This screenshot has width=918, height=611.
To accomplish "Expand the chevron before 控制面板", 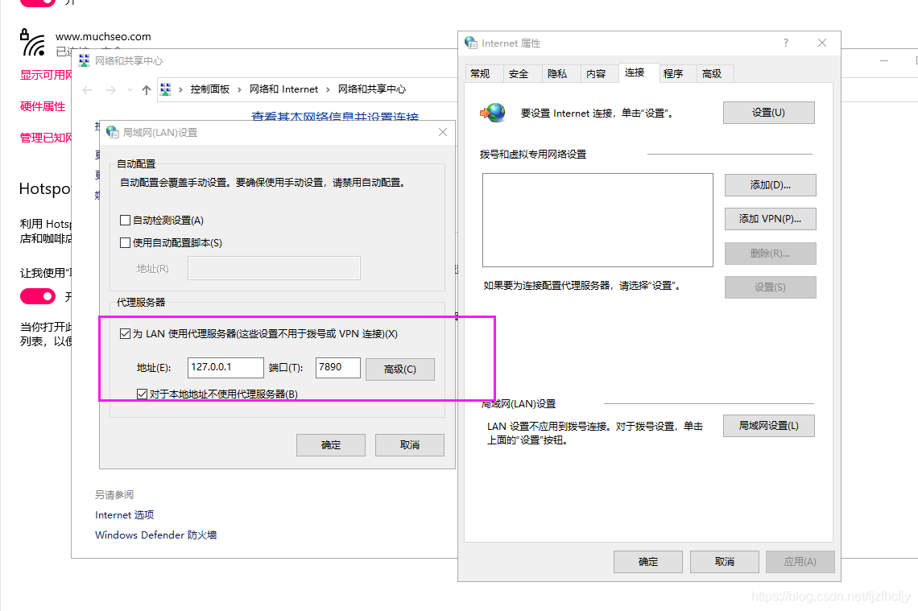I will tap(180, 89).
